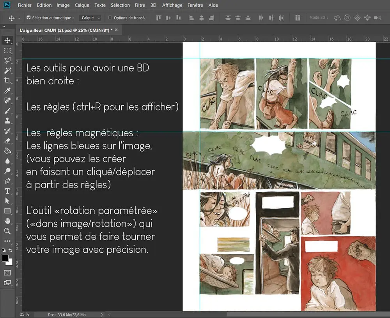Screen dimensions: 390x318
Task: Open the Aide menu
Action: [213, 5]
